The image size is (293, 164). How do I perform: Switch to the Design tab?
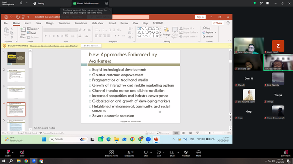[49, 23]
